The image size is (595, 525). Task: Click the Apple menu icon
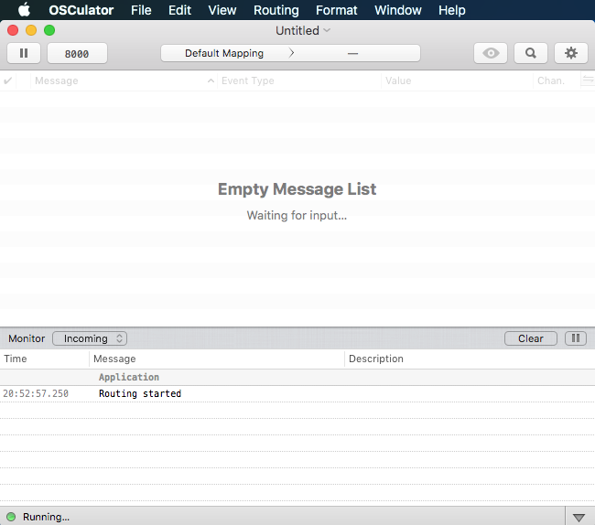[x=24, y=10]
